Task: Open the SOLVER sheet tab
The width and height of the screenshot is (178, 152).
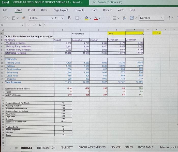Action: (x=116, y=147)
